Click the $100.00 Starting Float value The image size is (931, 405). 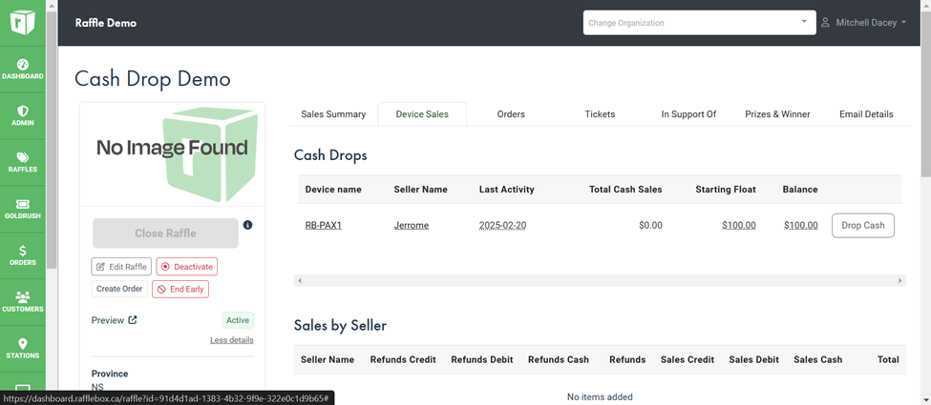739,225
